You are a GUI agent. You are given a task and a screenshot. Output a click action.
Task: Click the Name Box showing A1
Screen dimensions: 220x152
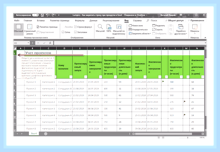pos(21,43)
